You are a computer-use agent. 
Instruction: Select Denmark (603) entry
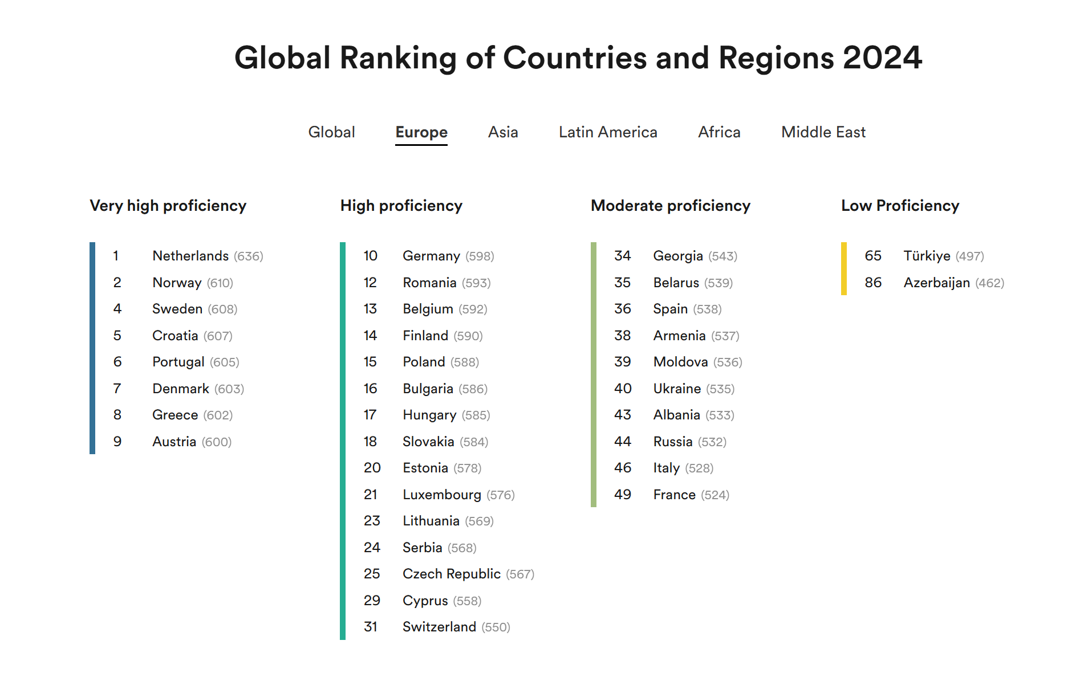point(198,389)
